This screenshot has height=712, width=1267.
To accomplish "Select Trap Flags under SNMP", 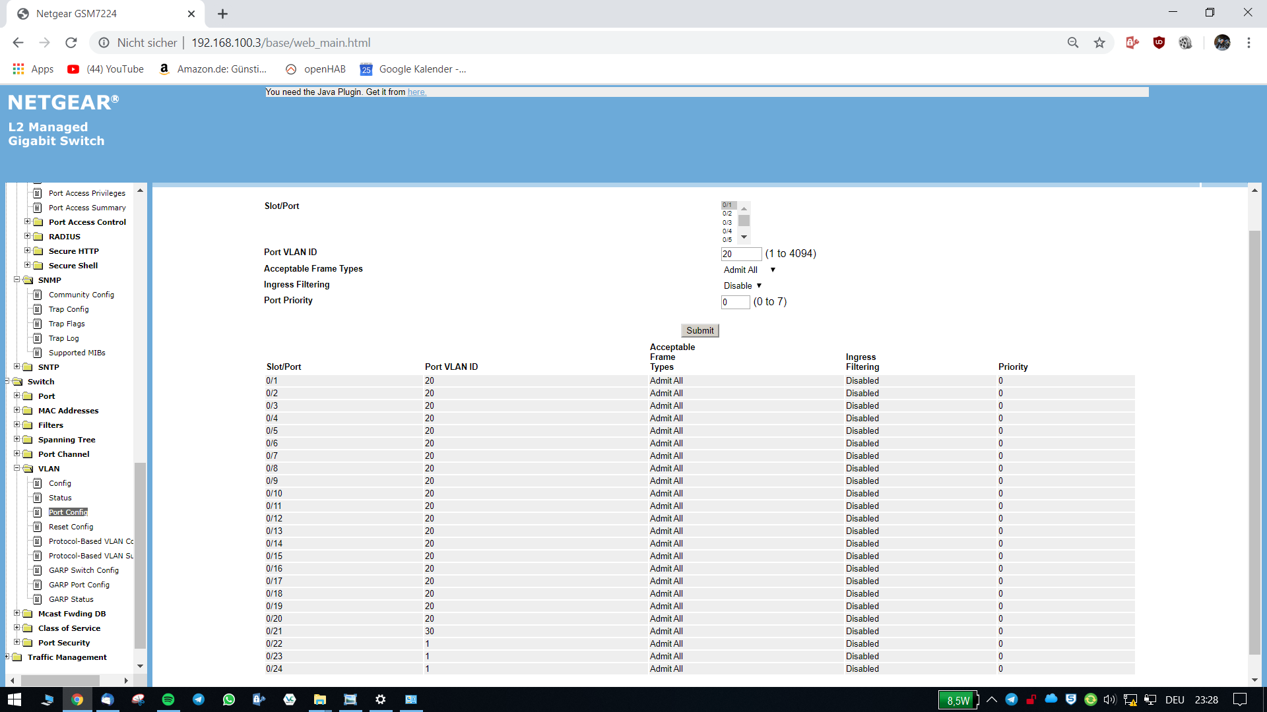I will [x=67, y=324].
